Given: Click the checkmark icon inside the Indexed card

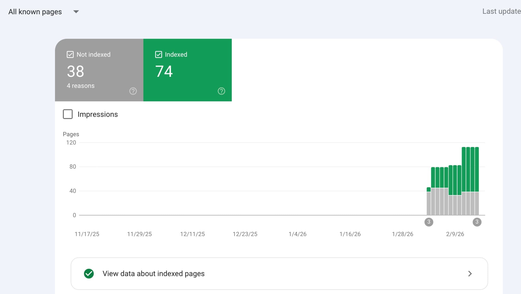Looking at the screenshot, I should (158, 54).
